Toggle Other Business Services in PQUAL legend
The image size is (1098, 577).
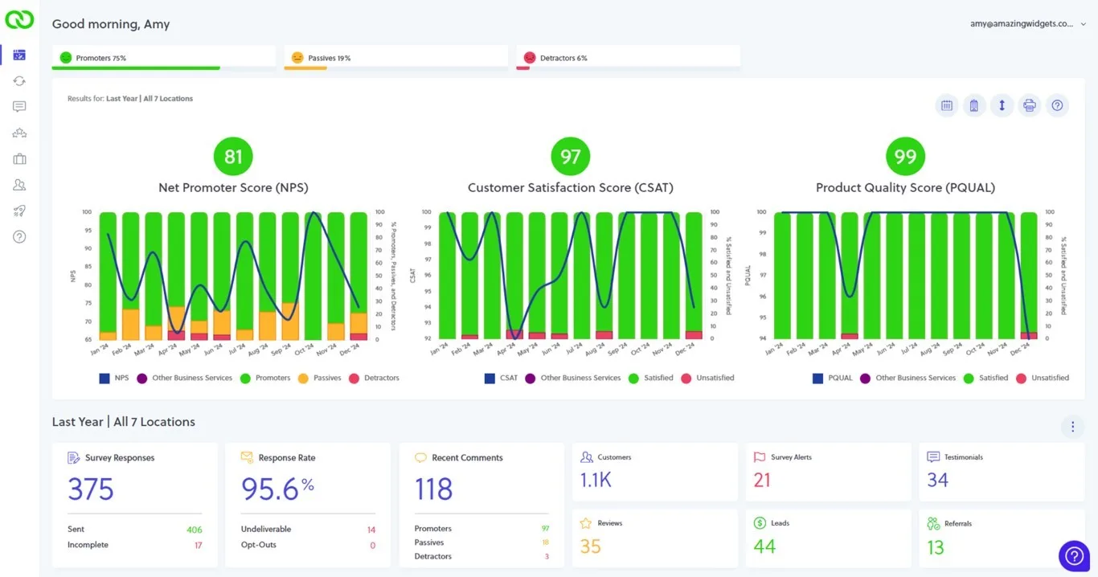907,378
